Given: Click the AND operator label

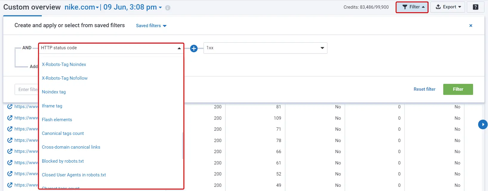Looking at the screenshot, I should pyautogui.click(x=27, y=48).
